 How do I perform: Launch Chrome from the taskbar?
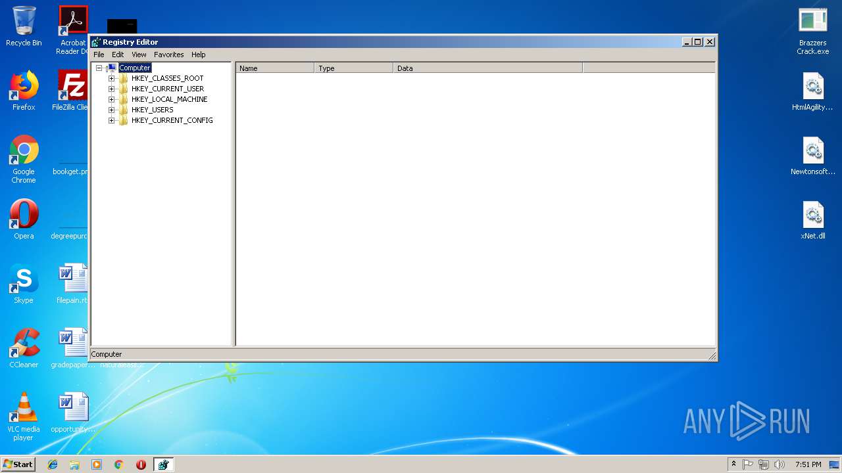(118, 464)
